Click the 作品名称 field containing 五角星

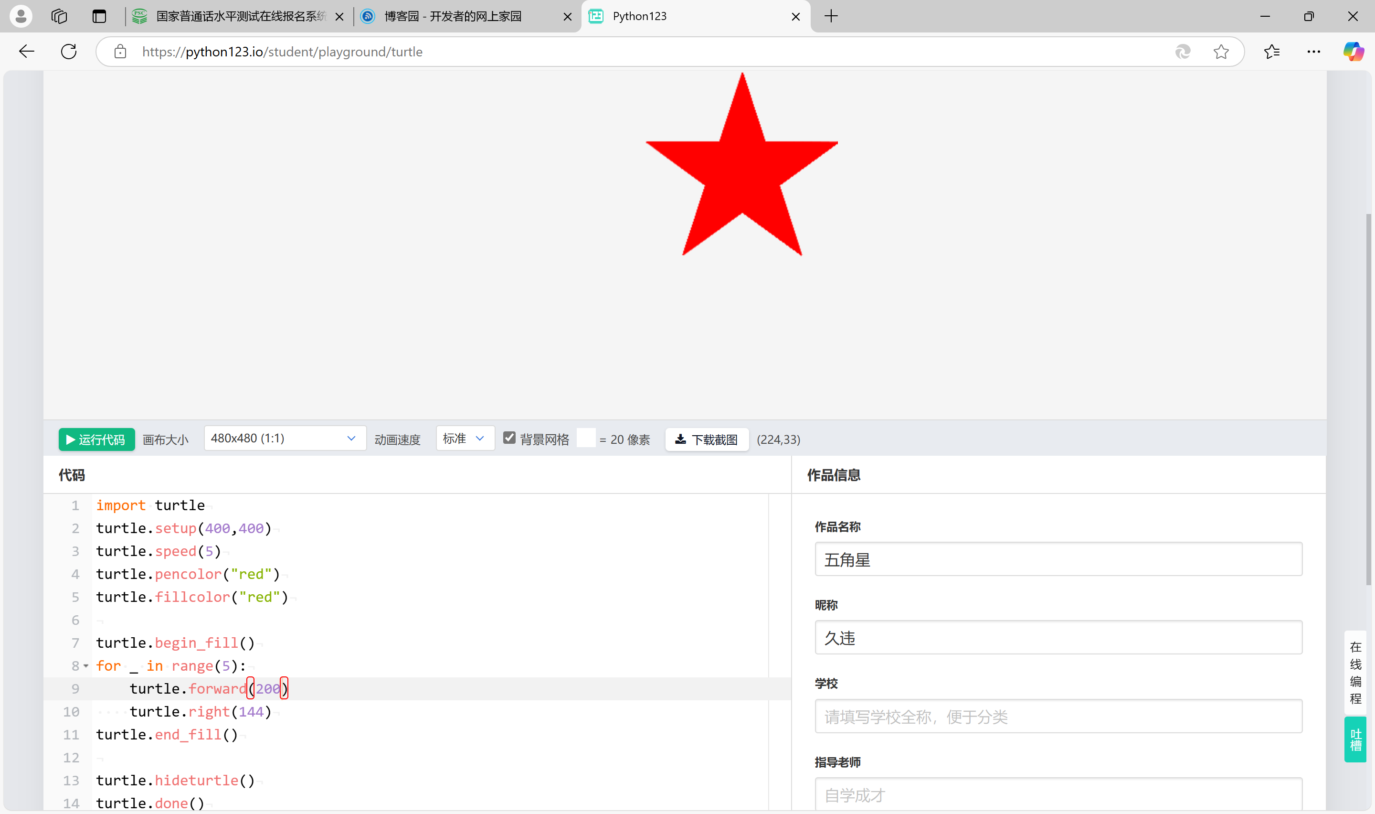click(x=1058, y=559)
